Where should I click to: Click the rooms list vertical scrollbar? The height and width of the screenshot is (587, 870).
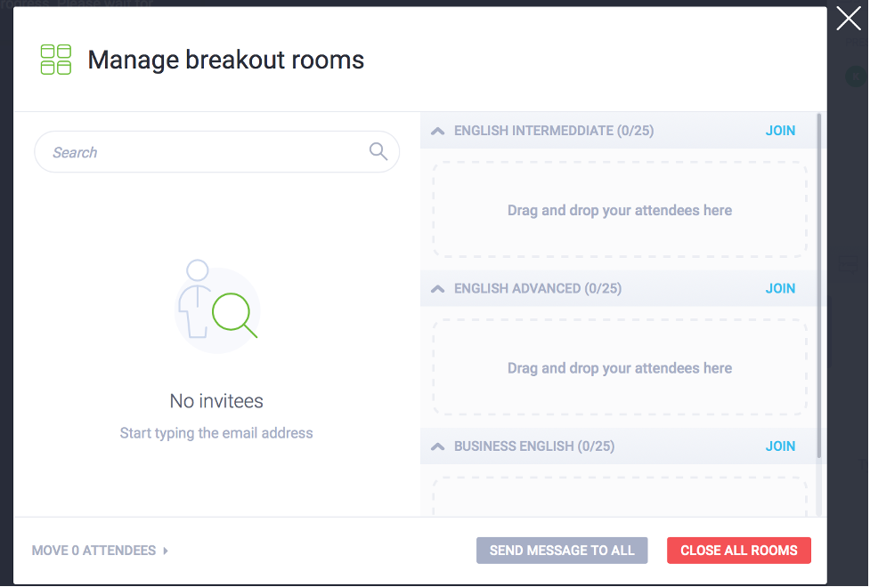(819, 285)
